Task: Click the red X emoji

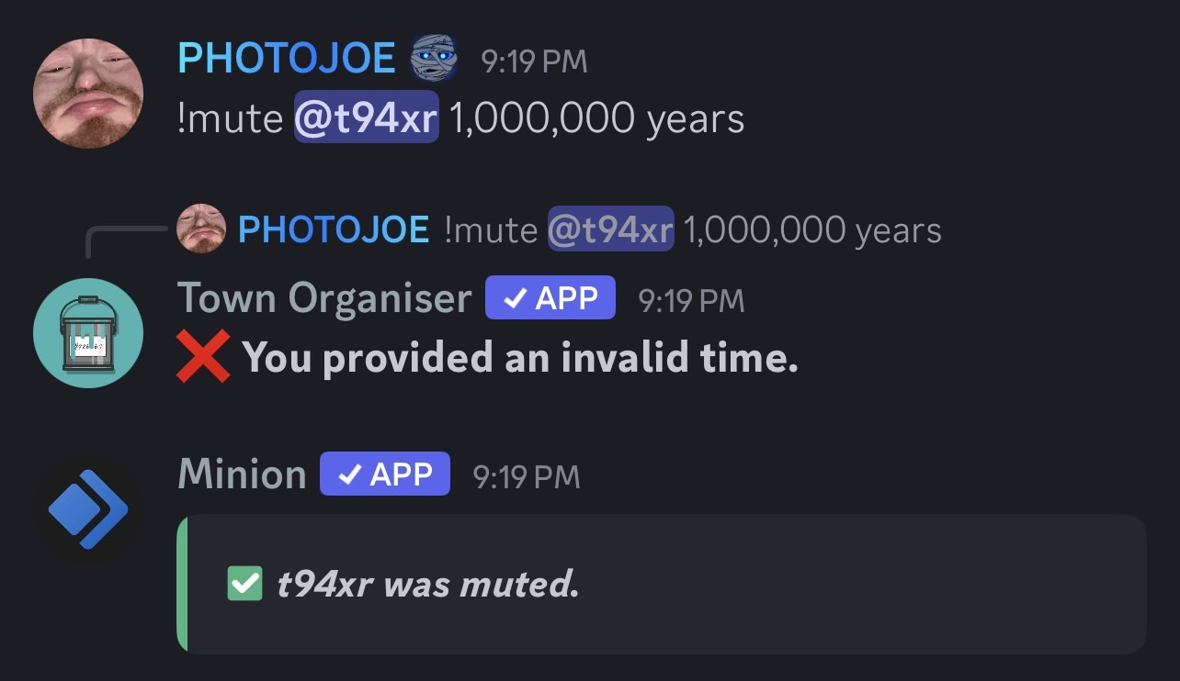Action: [x=202, y=357]
